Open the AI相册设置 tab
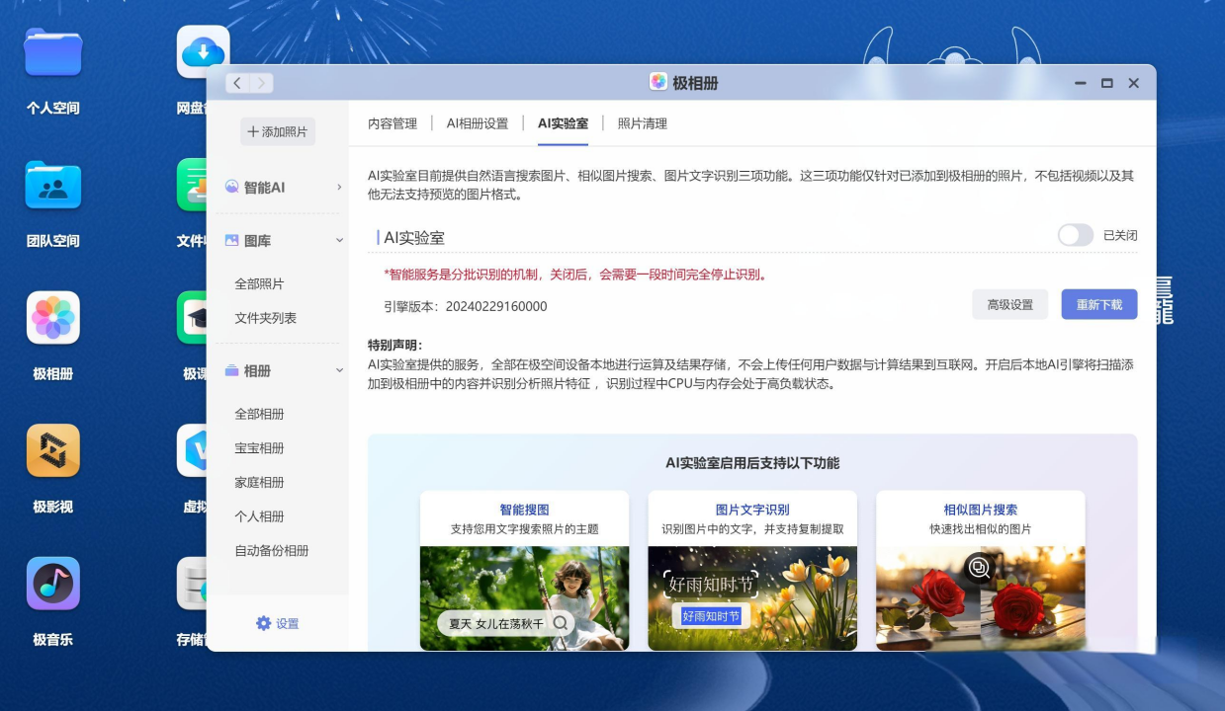This screenshot has height=711, width=1225. [477, 123]
